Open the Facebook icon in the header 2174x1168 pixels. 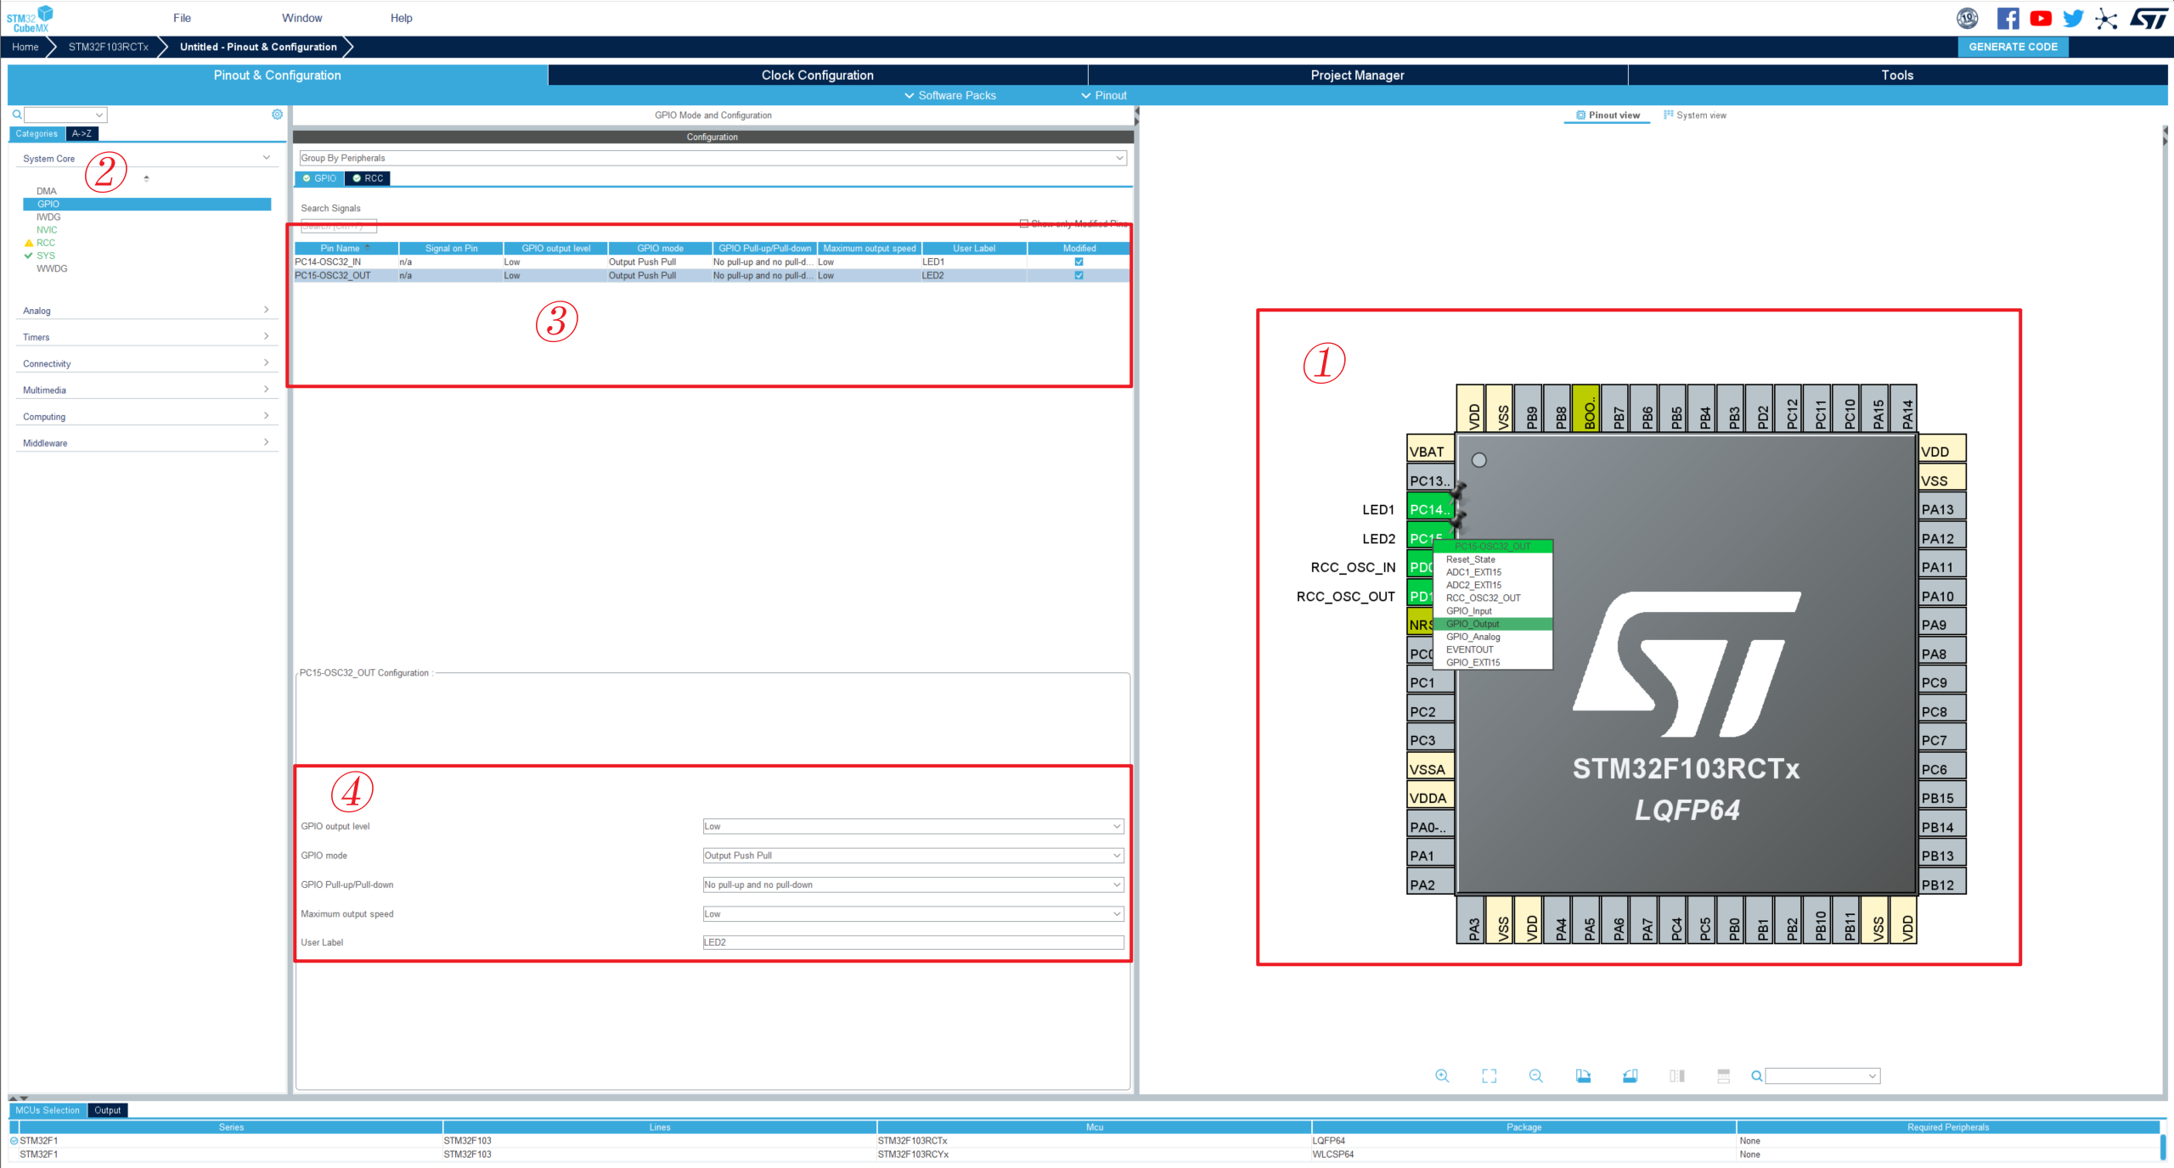2008,19
